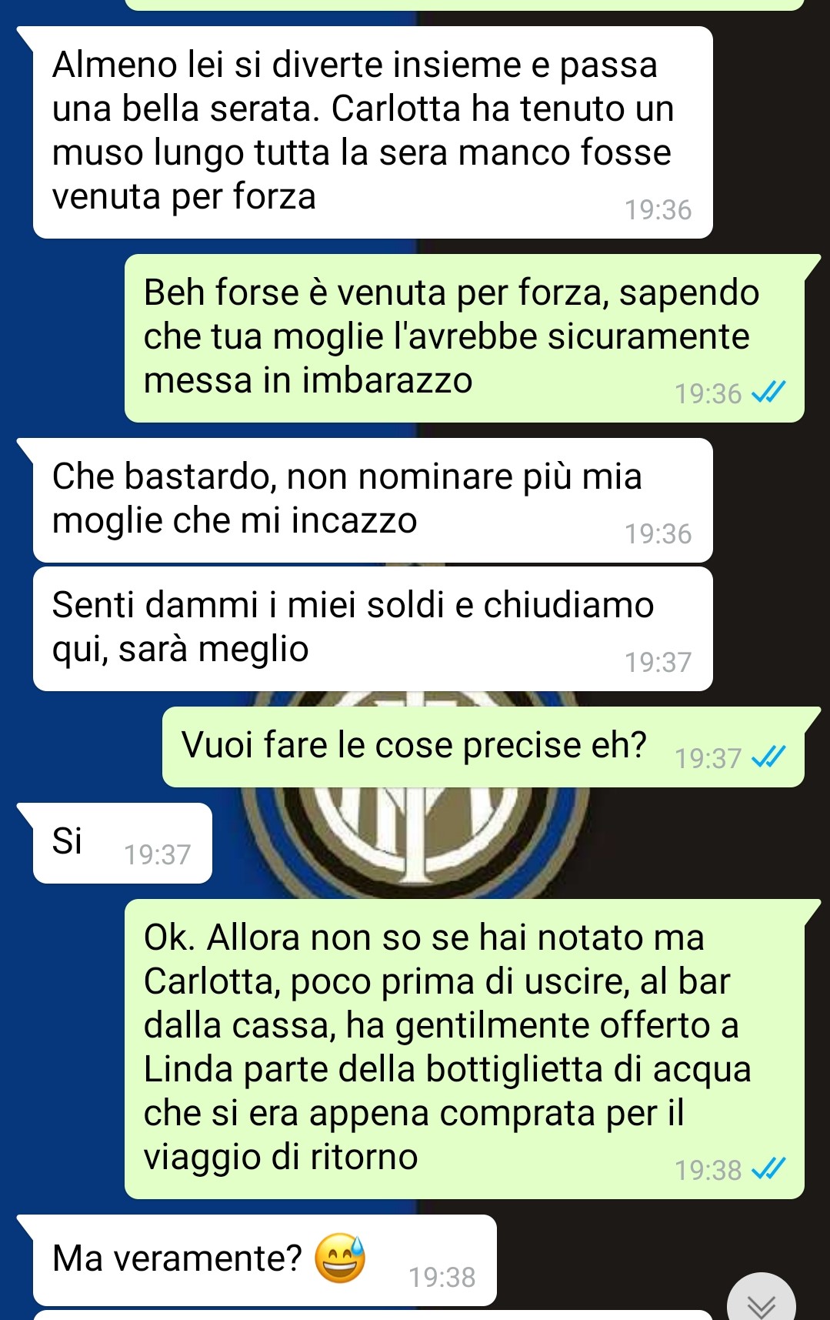This screenshot has width=830, height=1320.
Task: Select the 'Beh forse è venuta per forza' message
Action: tap(465, 338)
